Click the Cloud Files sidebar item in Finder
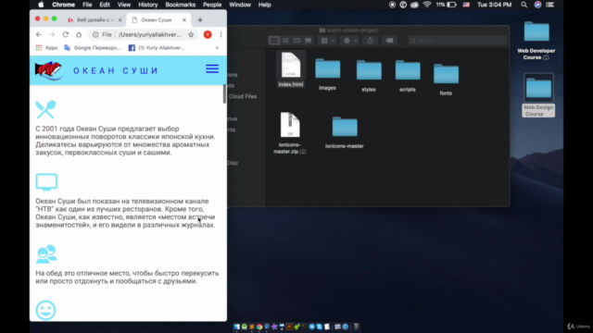This screenshot has width=593, height=333. pyautogui.click(x=243, y=96)
